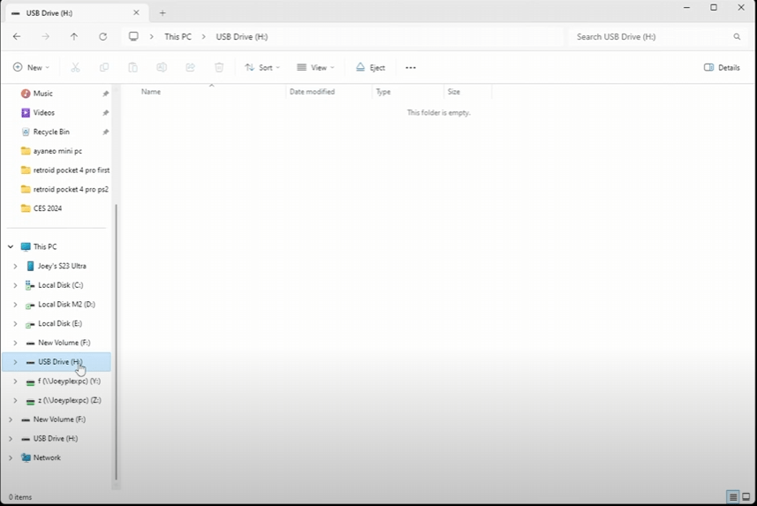Open the See more options menu
Image resolution: width=757 pixels, height=506 pixels.
coord(411,68)
